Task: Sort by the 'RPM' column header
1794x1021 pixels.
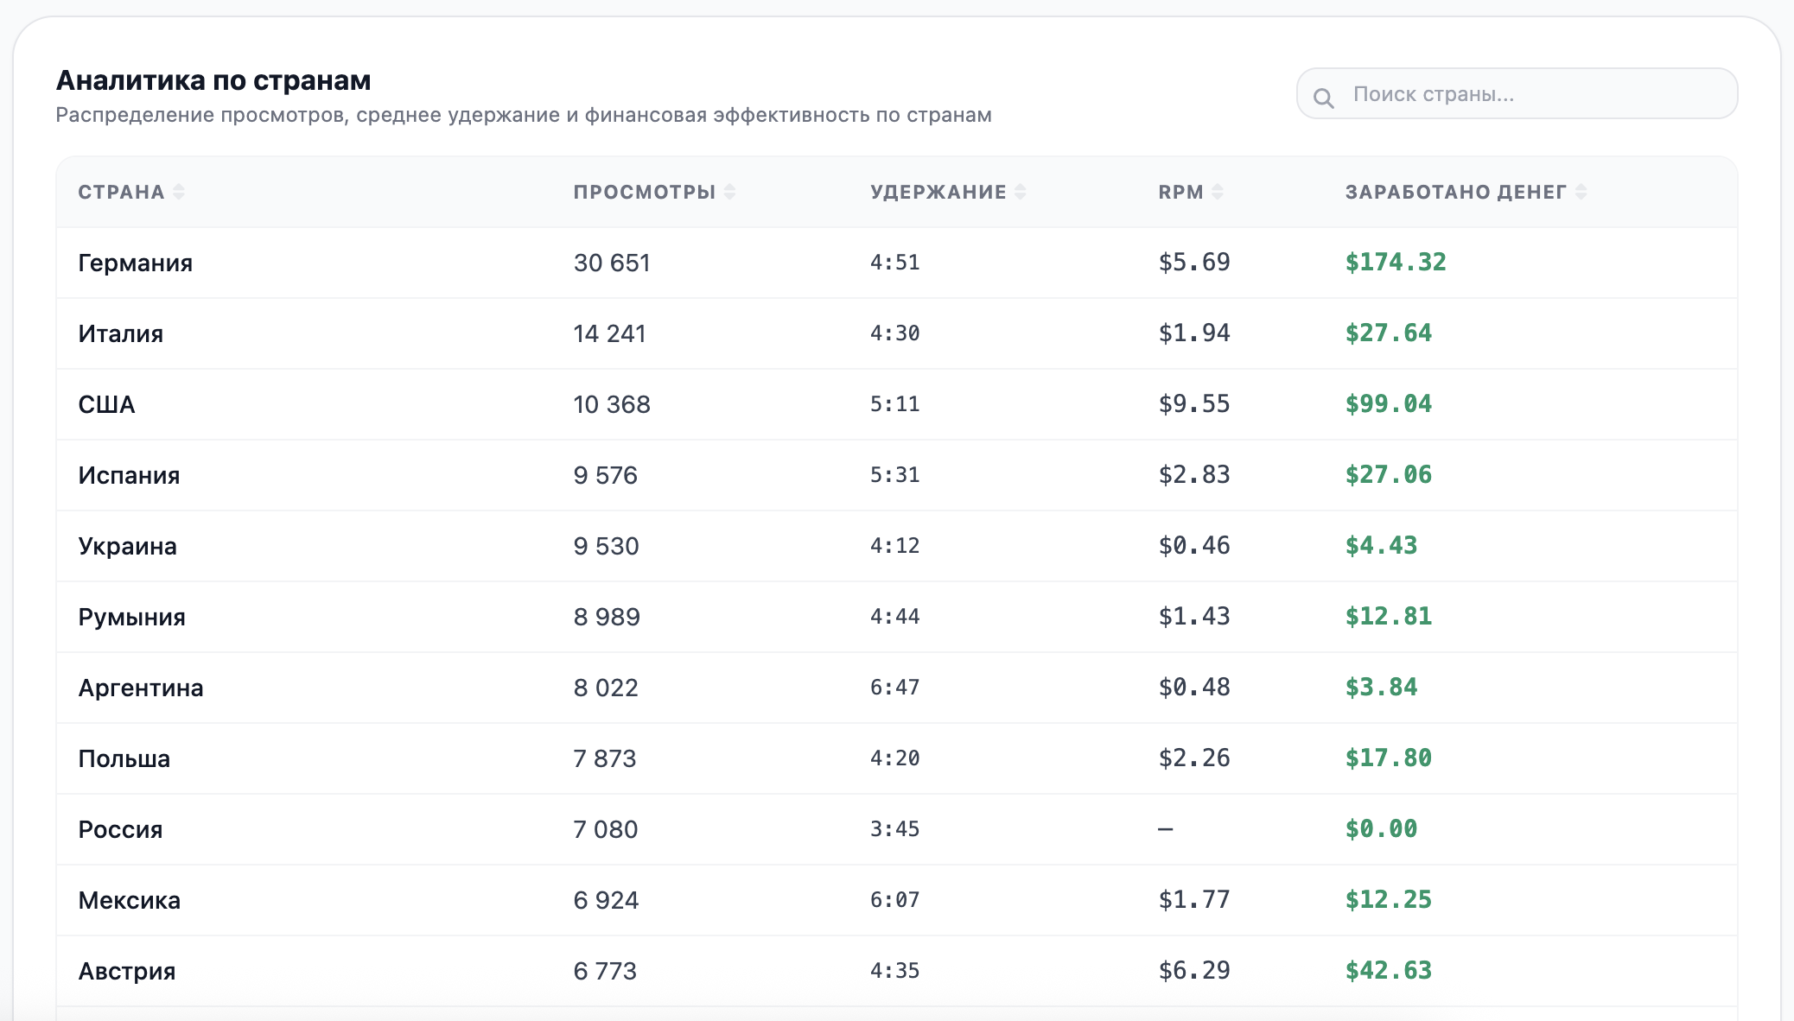Action: click(1191, 192)
